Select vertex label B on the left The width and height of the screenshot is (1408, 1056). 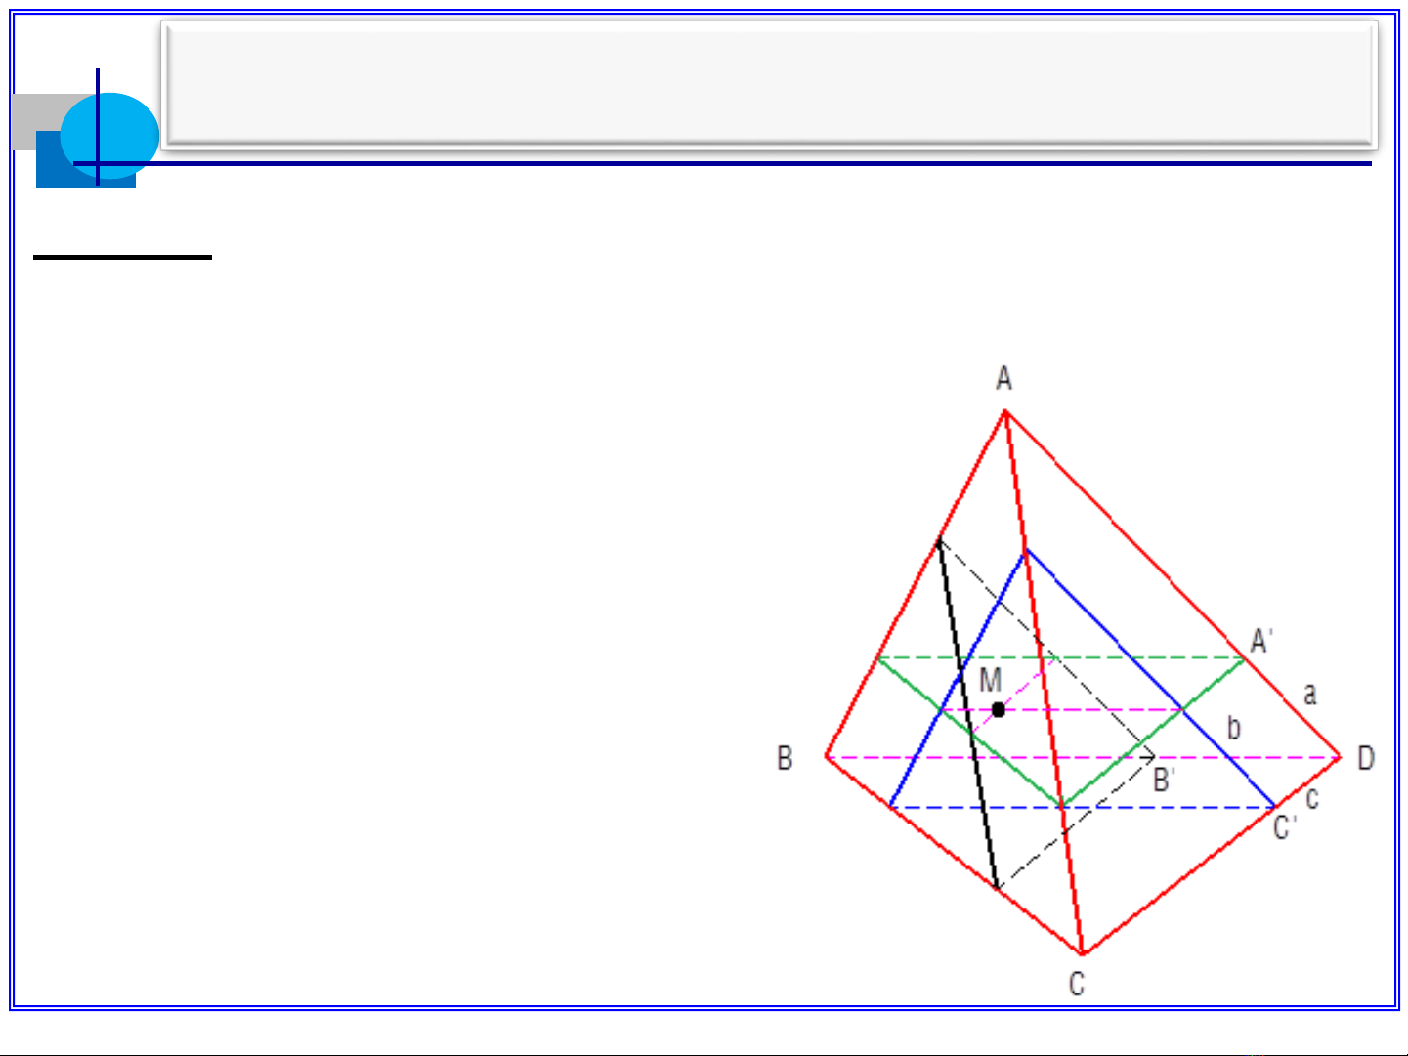coord(785,758)
